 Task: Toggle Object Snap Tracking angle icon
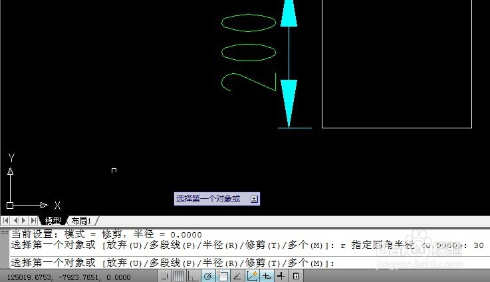coord(237,276)
